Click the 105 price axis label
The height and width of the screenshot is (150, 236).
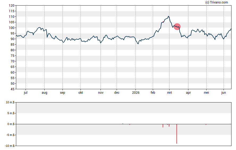(12, 22)
